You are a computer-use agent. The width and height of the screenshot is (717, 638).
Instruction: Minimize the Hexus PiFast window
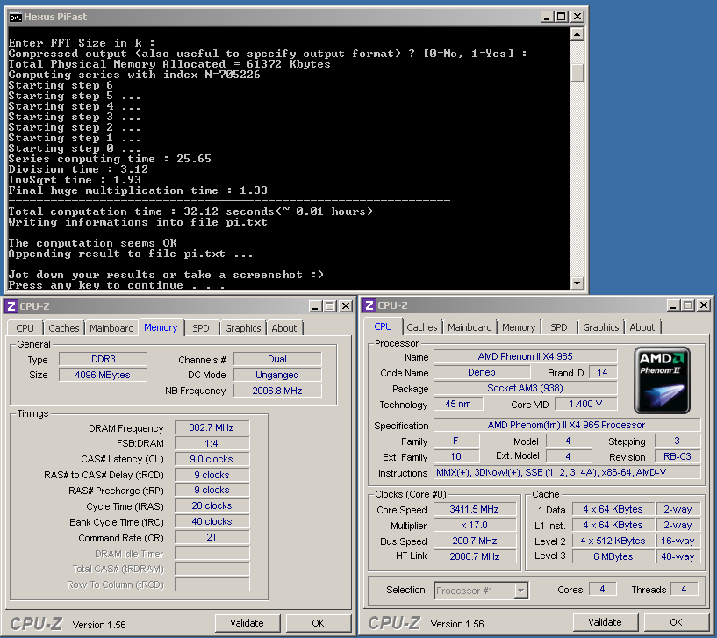click(x=547, y=17)
